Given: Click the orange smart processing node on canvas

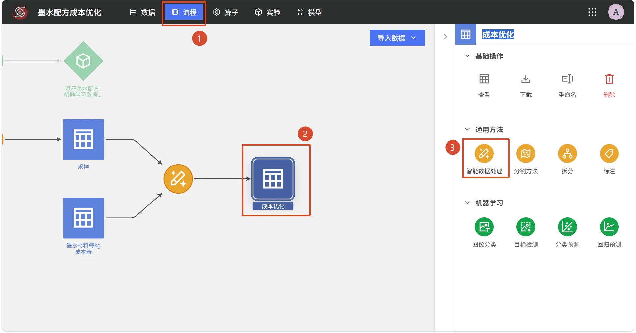Looking at the screenshot, I should 178,179.
